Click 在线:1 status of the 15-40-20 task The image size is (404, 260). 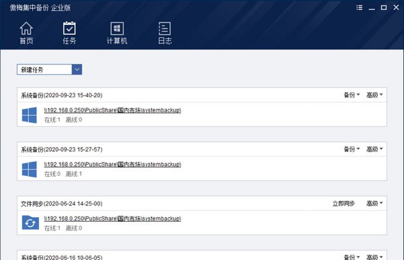click(53, 120)
